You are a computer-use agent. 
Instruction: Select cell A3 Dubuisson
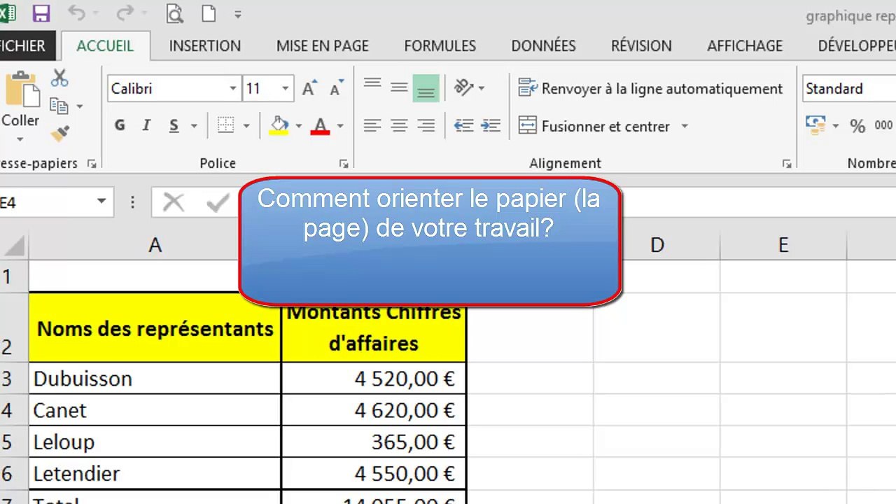pyautogui.click(x=155, y=379)
